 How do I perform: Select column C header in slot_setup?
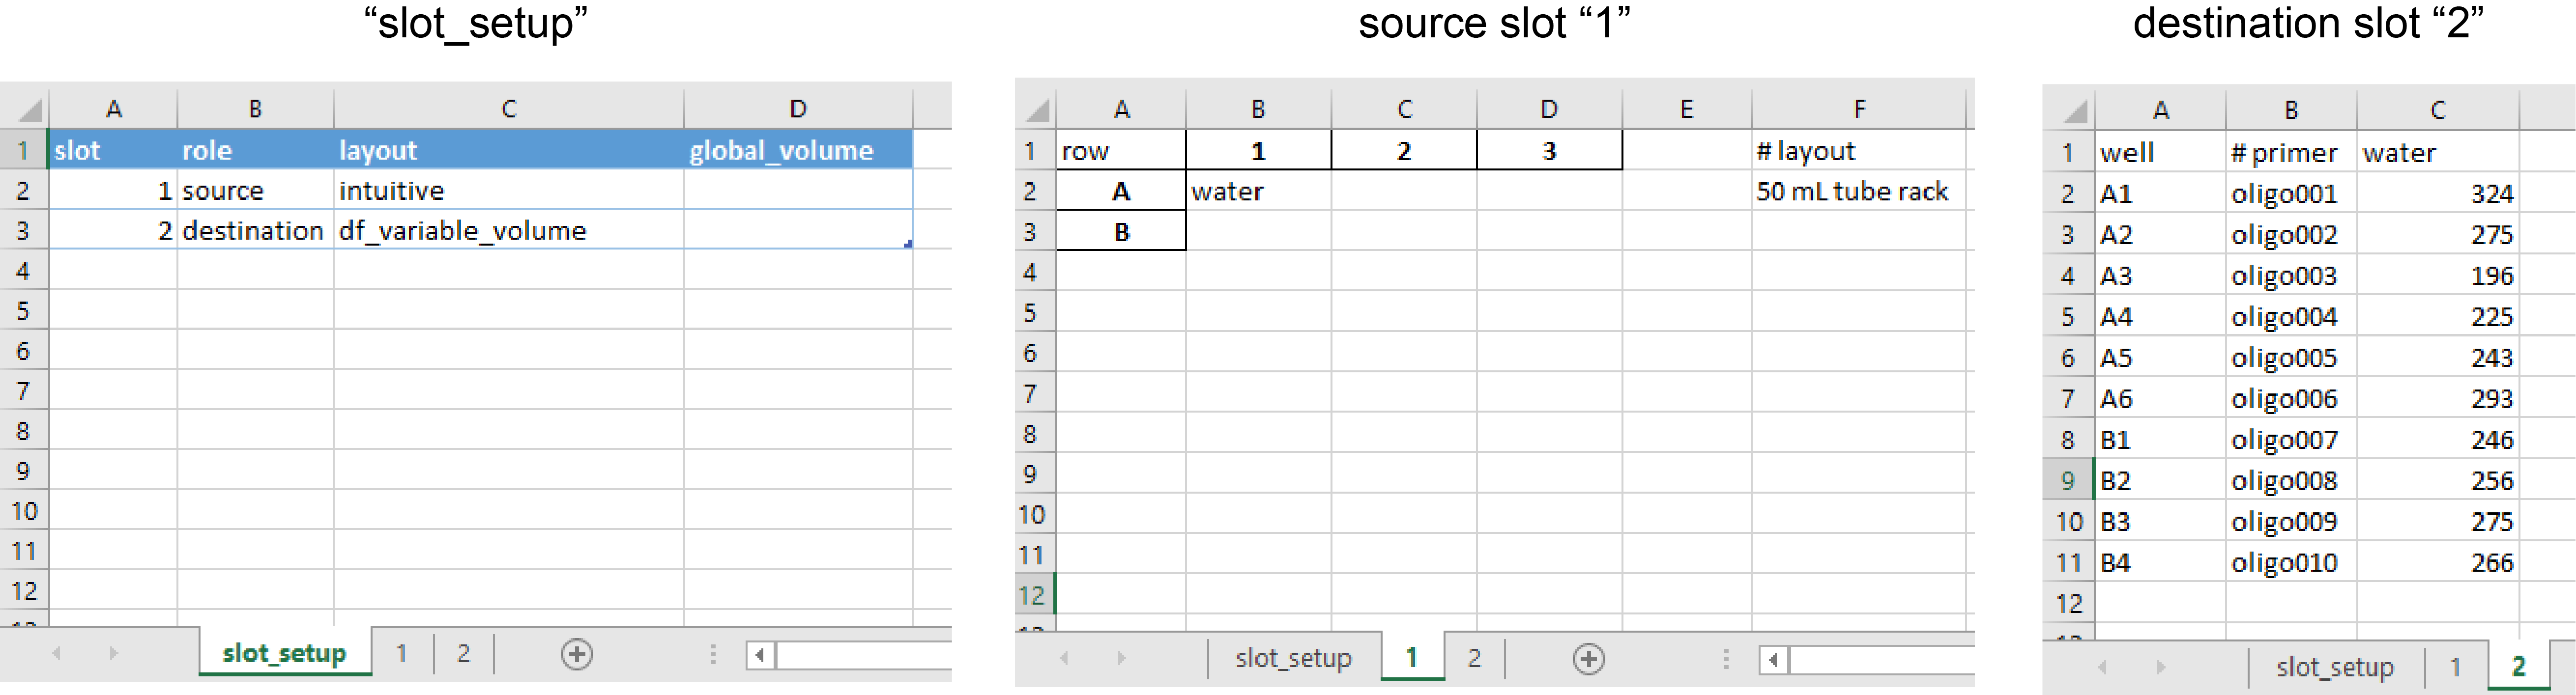[x=508, y=109]
